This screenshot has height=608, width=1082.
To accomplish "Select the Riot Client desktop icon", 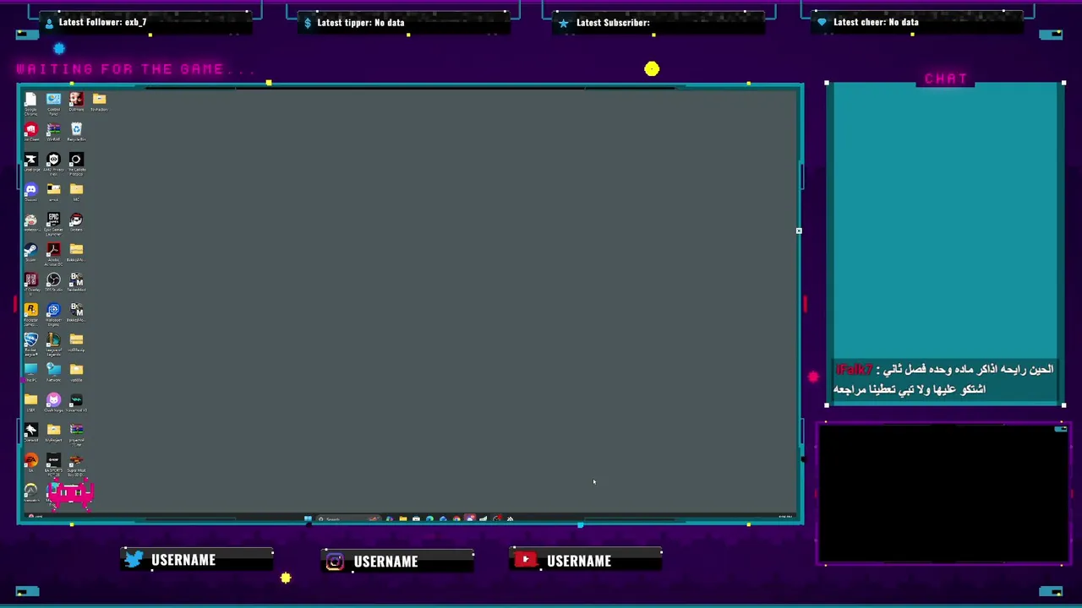I will tap(30, 131).
